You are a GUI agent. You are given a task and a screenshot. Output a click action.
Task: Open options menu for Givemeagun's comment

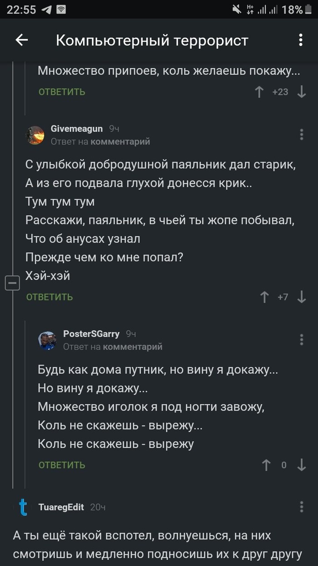301,135
